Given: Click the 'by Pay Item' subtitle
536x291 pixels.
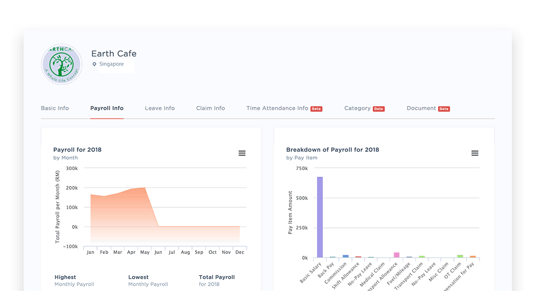Looking at the screenshot, I should [x=302, y=158].
